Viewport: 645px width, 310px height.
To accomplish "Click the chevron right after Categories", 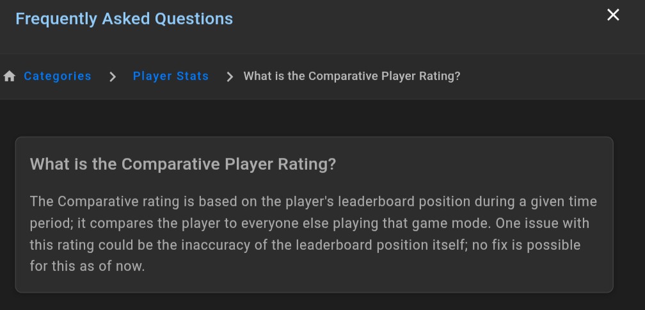I will 113,77.
